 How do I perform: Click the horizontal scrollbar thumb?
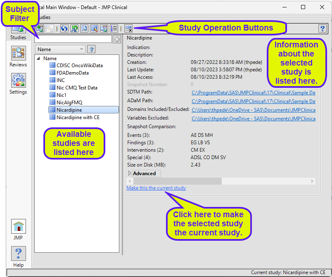(x=178, y=181)
